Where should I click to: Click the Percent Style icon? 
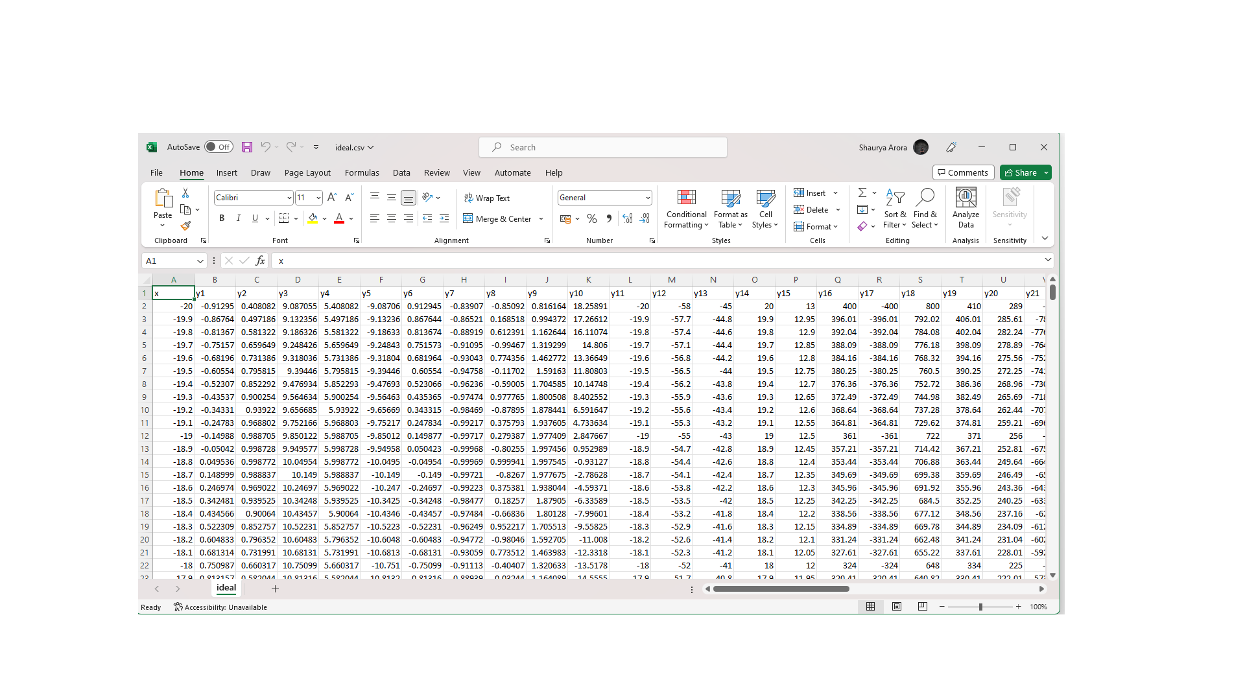(x=591, y=219)
